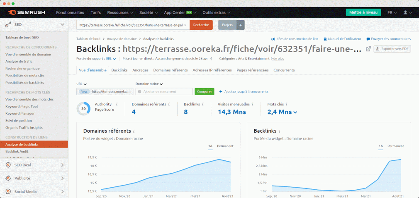Click info icon next to Visites mensuelles
Image resolution: width=419 pixels, height=198 pixels.
point(252,104)
